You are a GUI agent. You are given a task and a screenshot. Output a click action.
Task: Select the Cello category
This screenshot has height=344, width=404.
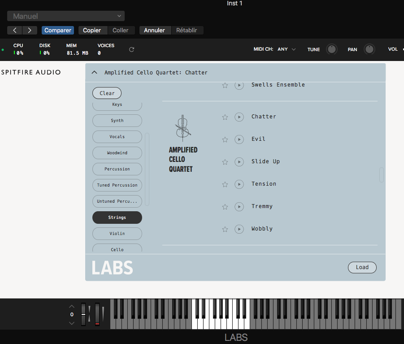pos(117,249)
